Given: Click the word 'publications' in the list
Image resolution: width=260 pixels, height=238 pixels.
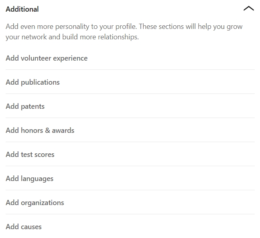Looking at the screenshot, I should 40,82.
